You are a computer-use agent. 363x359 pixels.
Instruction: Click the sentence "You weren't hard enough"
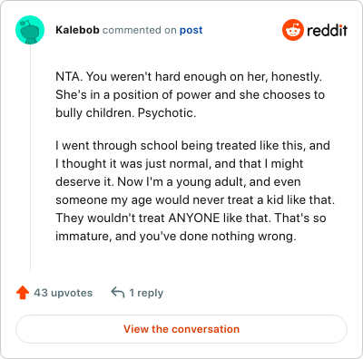pos(156,76)
